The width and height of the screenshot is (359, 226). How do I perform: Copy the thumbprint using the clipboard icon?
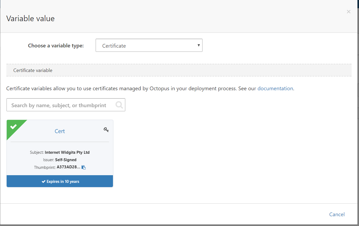pyautogui.click(x=84, y=167)
